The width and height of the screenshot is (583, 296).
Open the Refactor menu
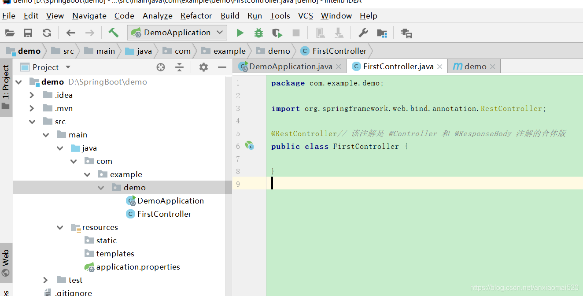tap(196, 16)
